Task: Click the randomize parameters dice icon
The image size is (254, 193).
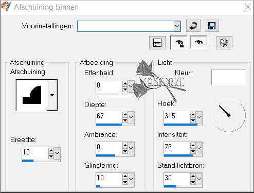Action: [224, 43]
